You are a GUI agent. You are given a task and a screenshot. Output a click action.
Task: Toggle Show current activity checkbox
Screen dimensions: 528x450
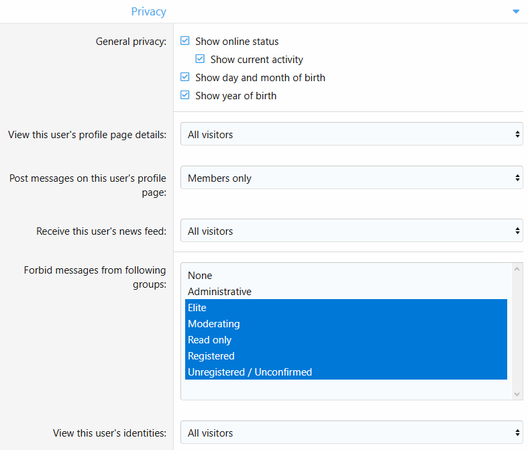tap(200, 59)
